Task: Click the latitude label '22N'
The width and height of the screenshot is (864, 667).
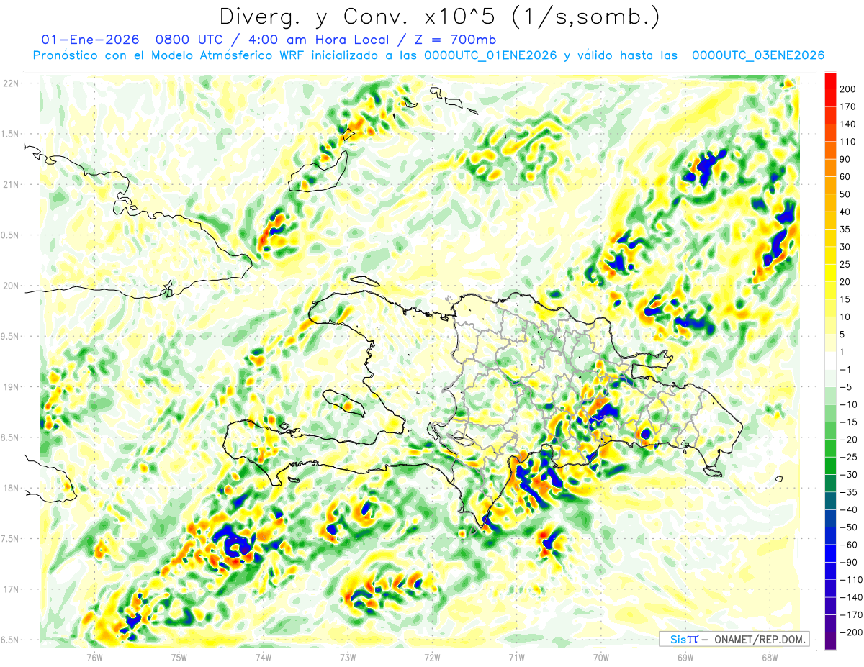Action: 11,83
